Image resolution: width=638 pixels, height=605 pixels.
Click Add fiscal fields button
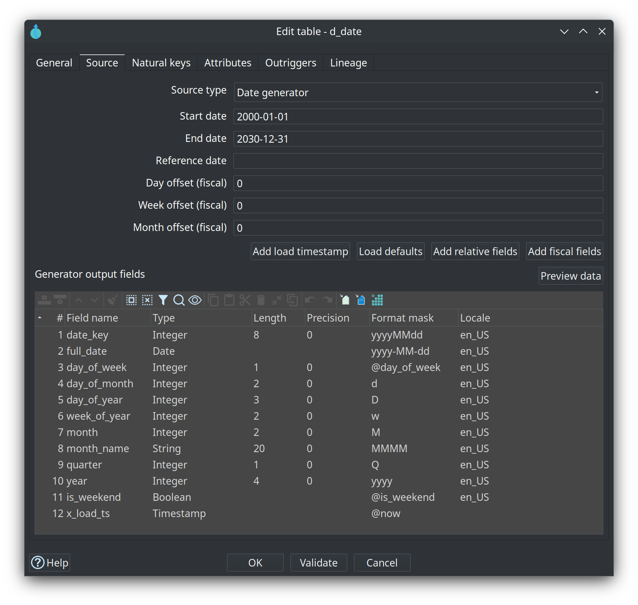tap(564, 251)
